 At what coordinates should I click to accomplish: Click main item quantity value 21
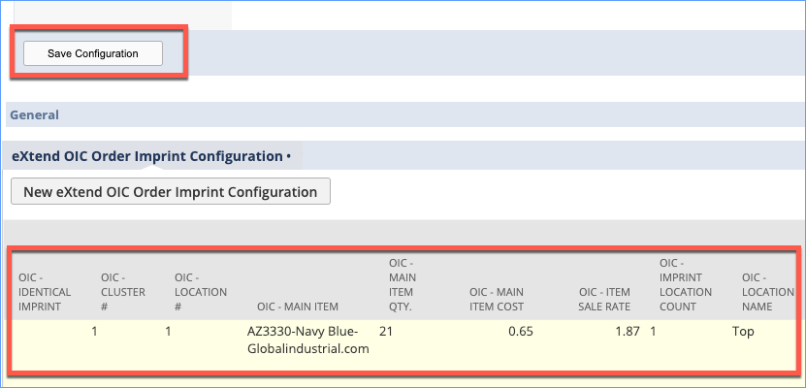pyautogui.click(x=386, y=332)
